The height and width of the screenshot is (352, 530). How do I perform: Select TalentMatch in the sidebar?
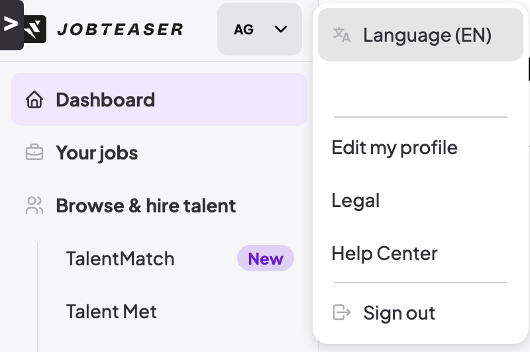point(120,258)
